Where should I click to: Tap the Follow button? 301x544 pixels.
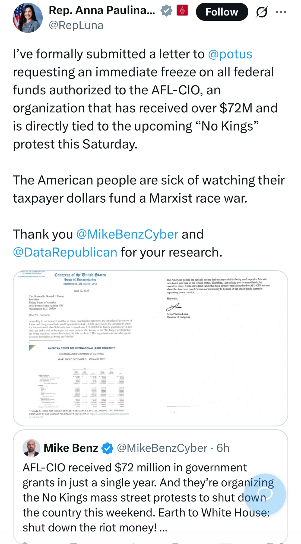click(222, 12)
